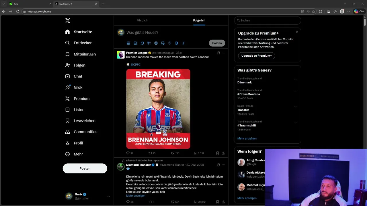Expand the Diamond Transfer post with Mehr anzeigen

tap(136, 196)
